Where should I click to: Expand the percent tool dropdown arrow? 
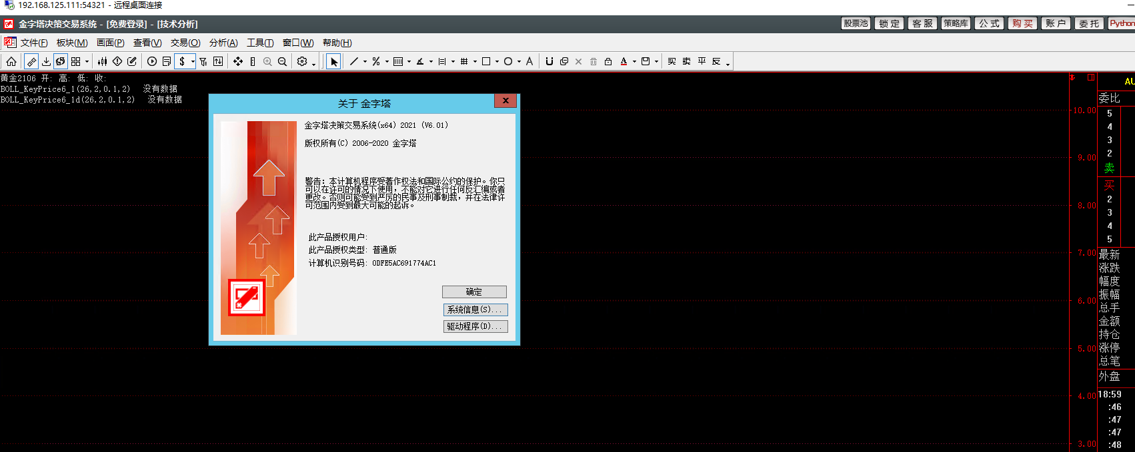pos(387,62)
